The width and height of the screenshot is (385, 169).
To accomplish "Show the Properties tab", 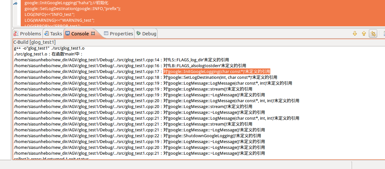I will click(x=118, y=34).
